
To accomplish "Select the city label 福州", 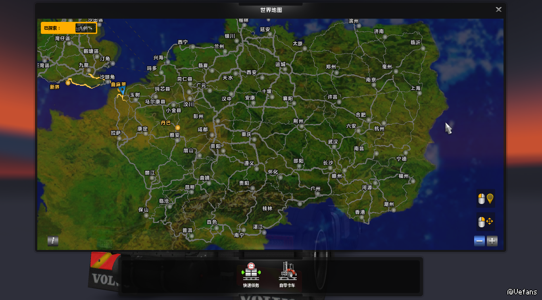I will pyautogui.click(x=404, y=176).
